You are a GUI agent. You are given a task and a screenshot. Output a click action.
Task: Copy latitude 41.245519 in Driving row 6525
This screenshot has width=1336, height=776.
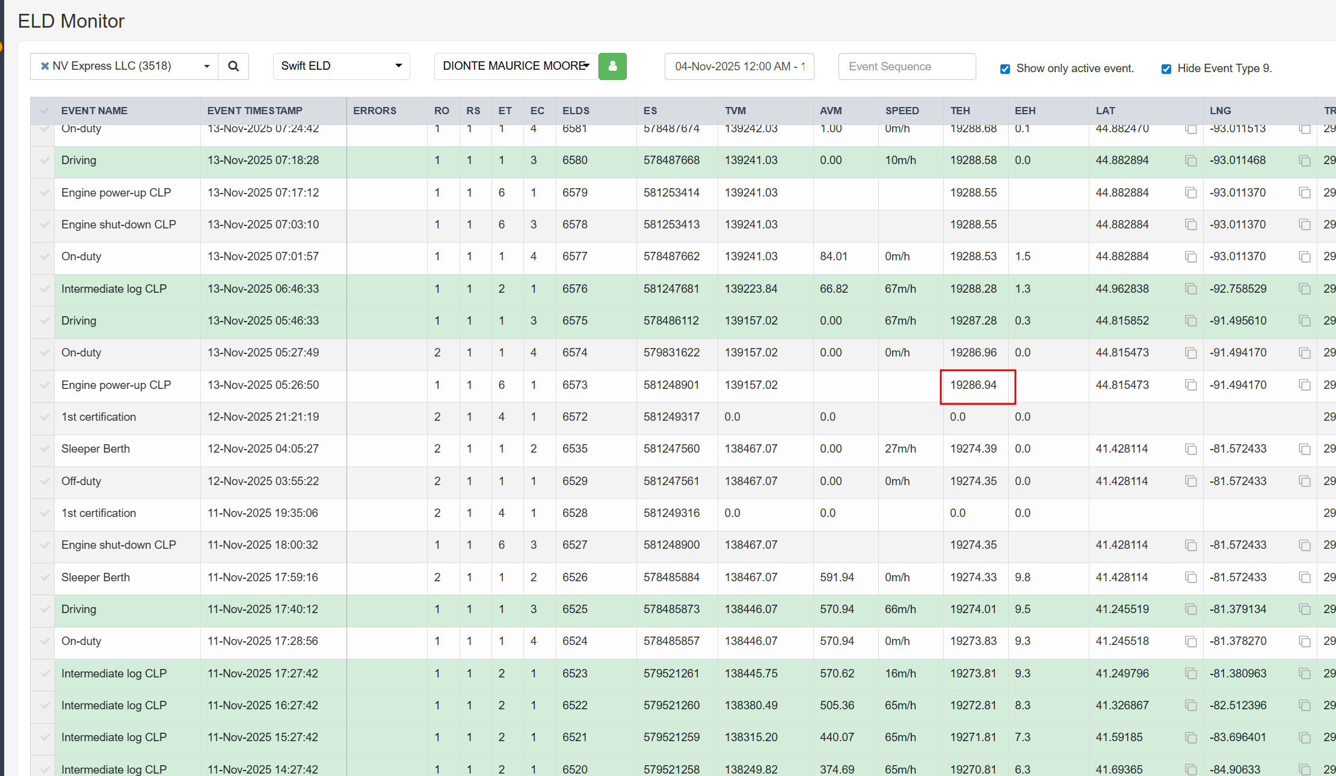pyautogui.click(x=1190, y=609)
